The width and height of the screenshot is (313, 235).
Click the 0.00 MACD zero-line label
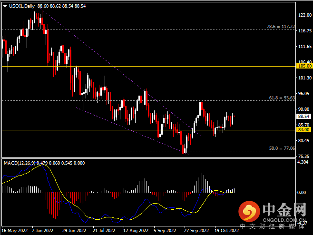point(302,193)
